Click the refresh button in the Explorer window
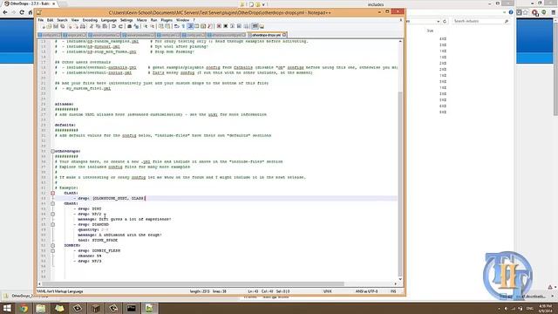The width and height of the screenshot is (558, 314). [445, 21]
